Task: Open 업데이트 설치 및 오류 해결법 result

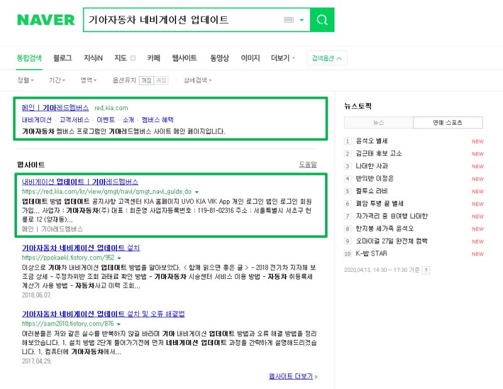Action: pos(103,314)
